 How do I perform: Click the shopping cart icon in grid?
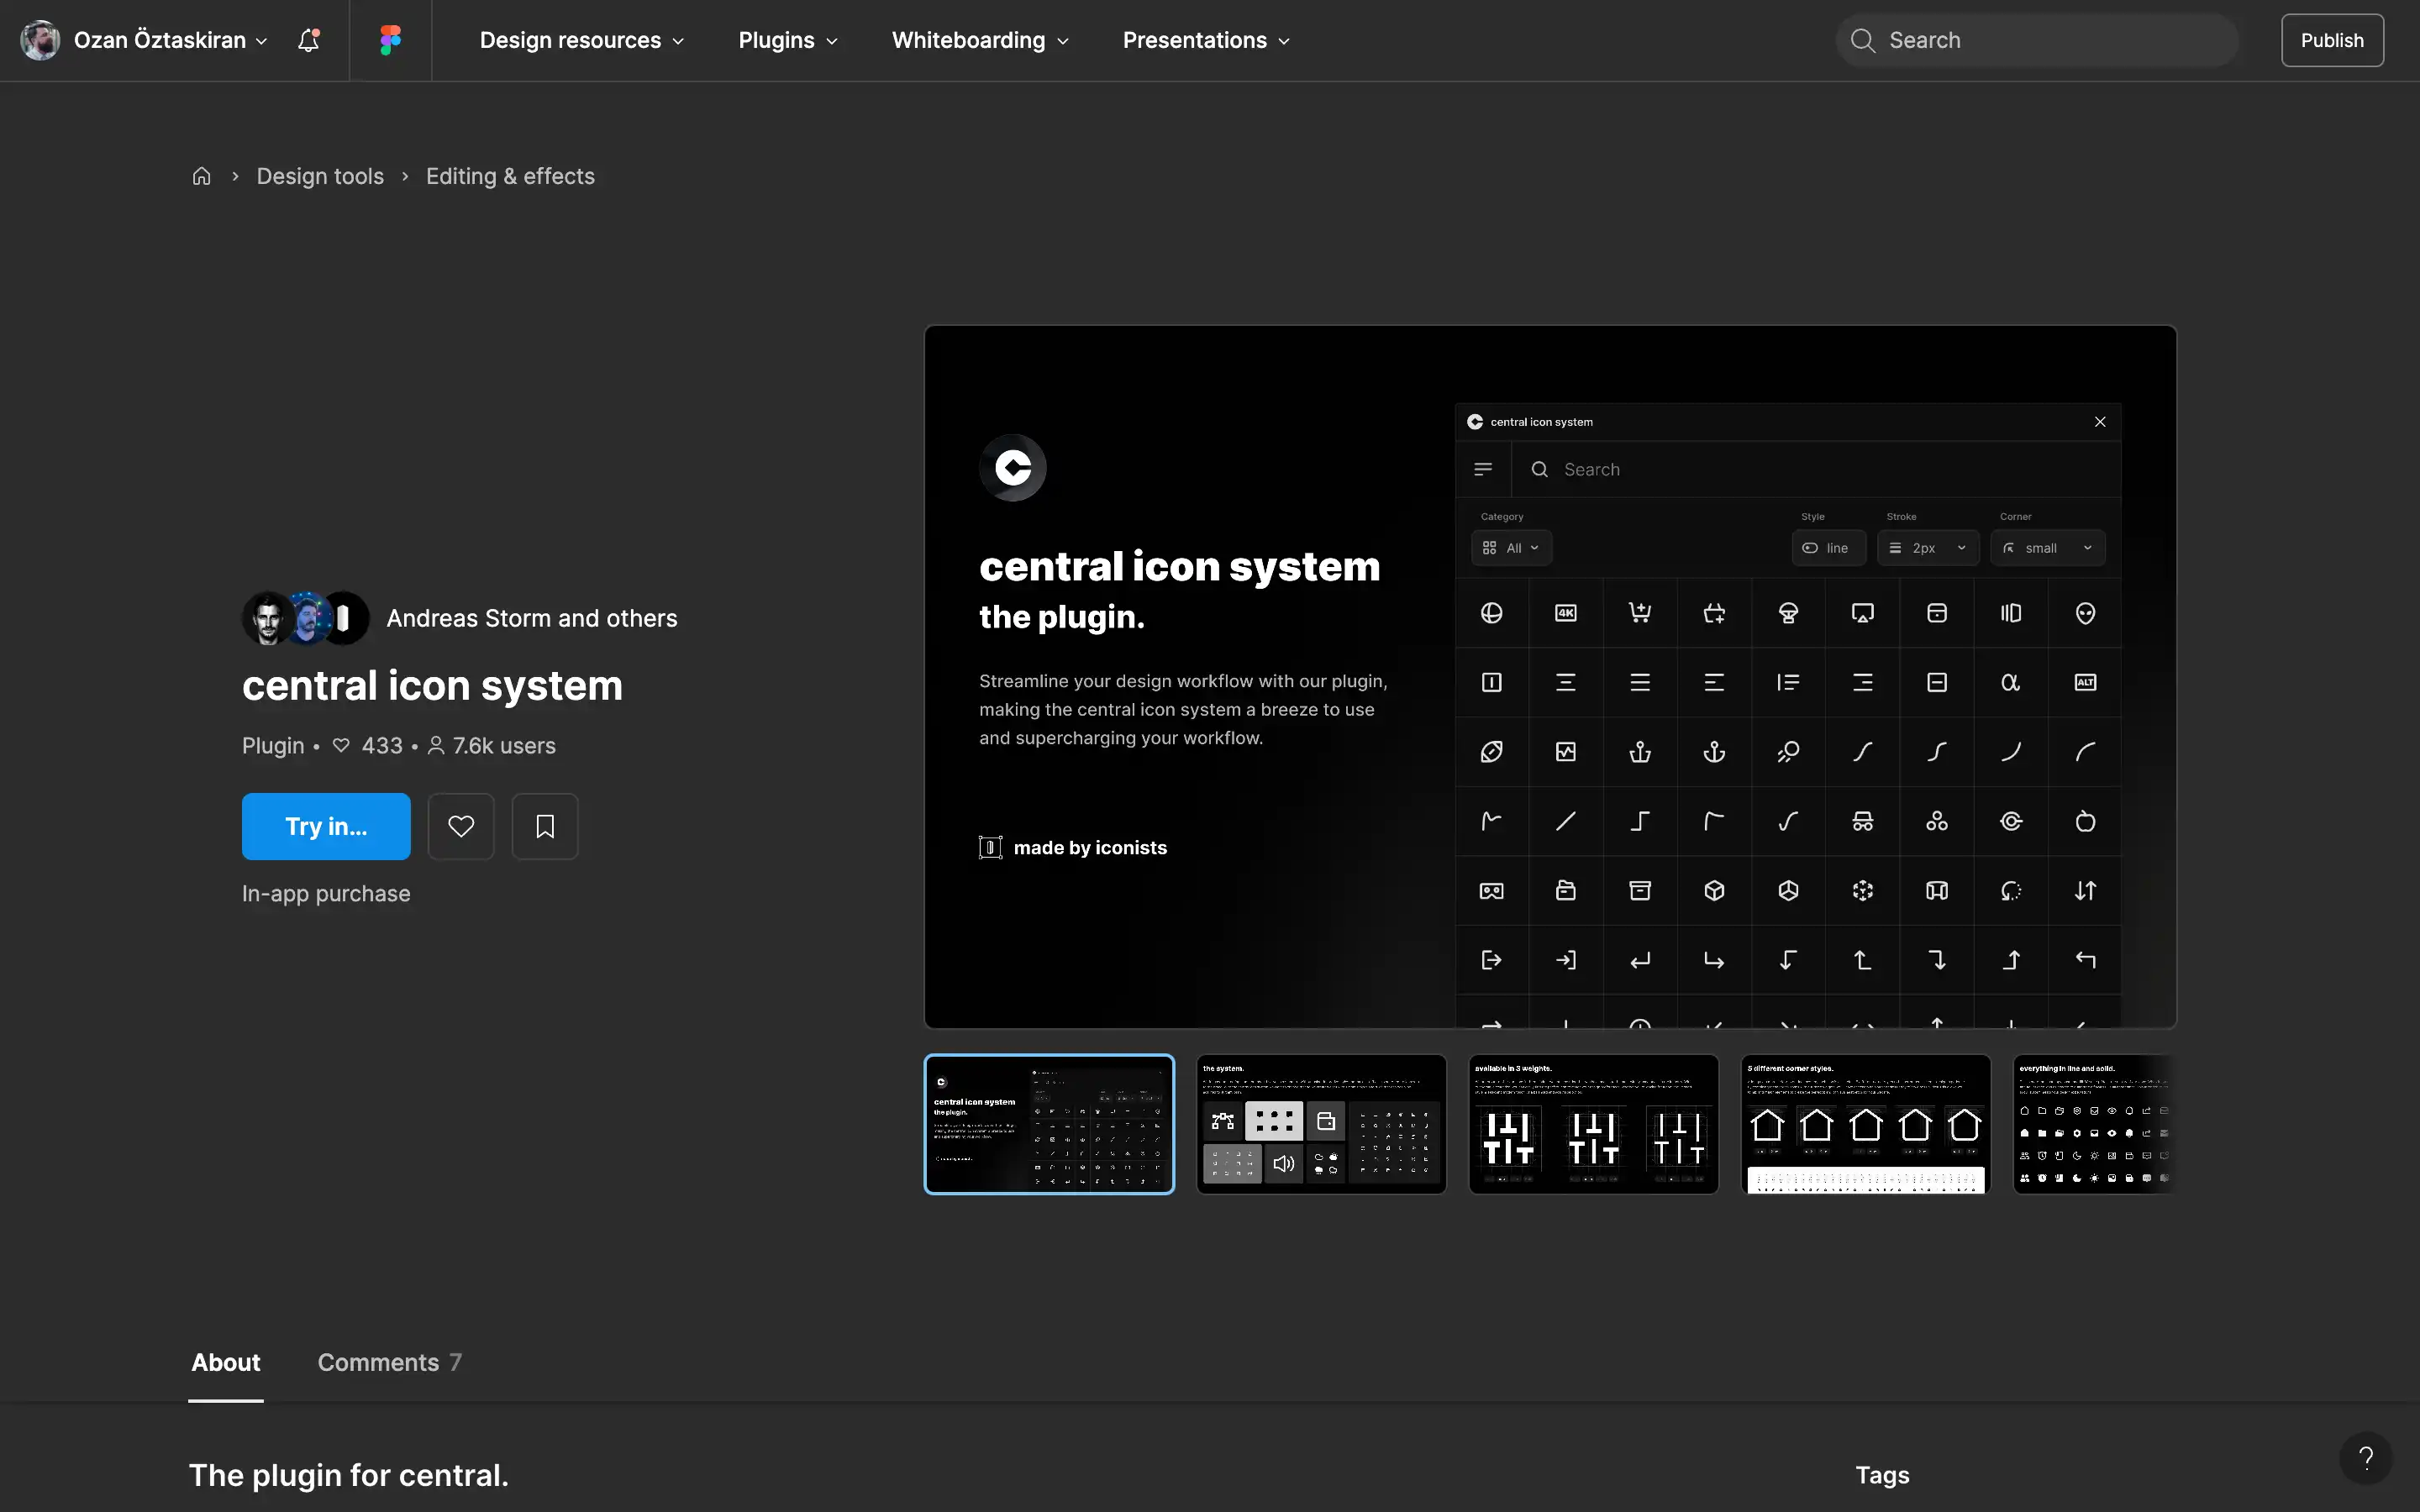tap(1640, 613)
